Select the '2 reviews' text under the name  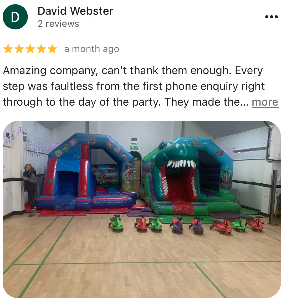point(58,24)
